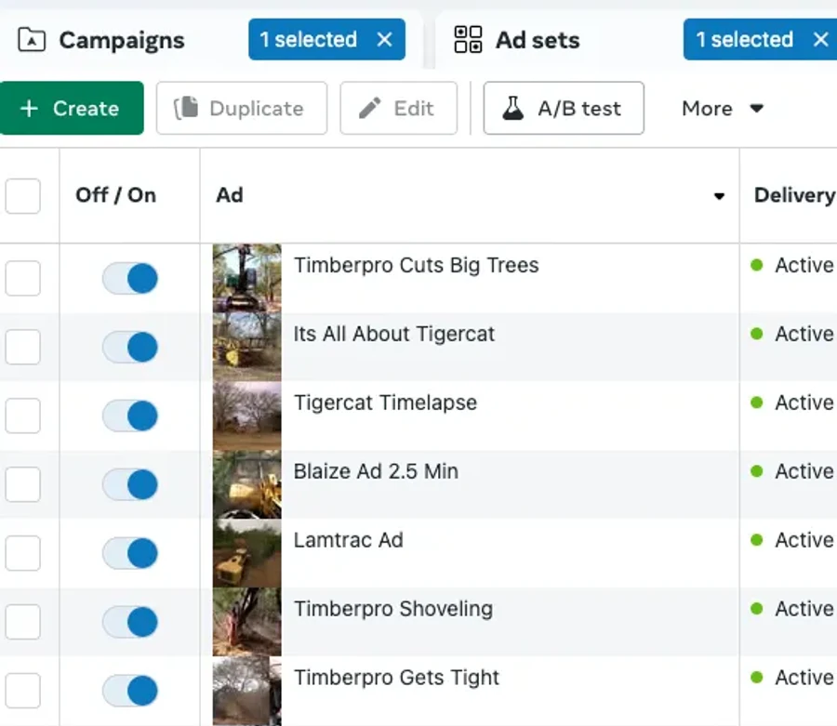The image size is (837, 726).
Task: Select checkbox for Blaize Ad 2.5 Min
Action: point(22,484)
